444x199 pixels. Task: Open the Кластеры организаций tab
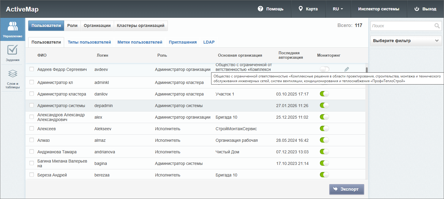pyautogui.click(x=140, y=26)
